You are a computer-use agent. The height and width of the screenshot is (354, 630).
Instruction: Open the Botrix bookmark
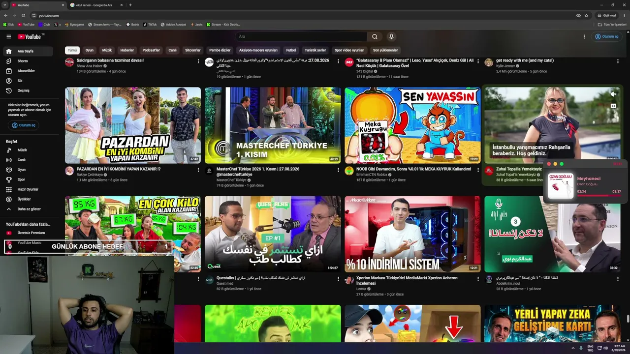point(132,24)
